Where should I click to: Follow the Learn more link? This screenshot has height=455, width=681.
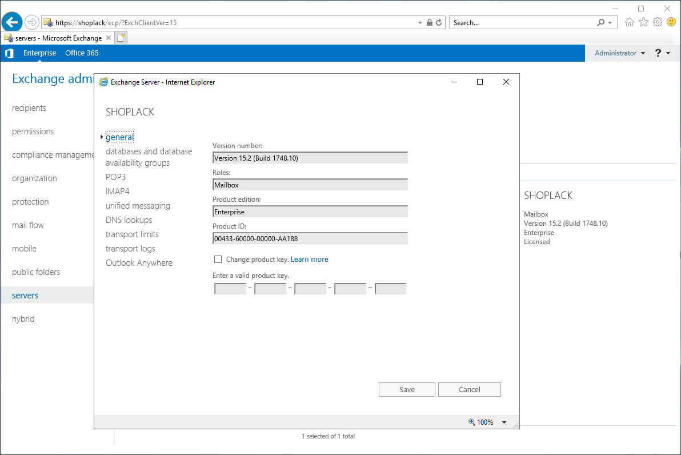click(309, 260)
